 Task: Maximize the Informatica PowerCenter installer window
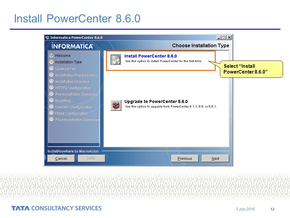[224, 38]
